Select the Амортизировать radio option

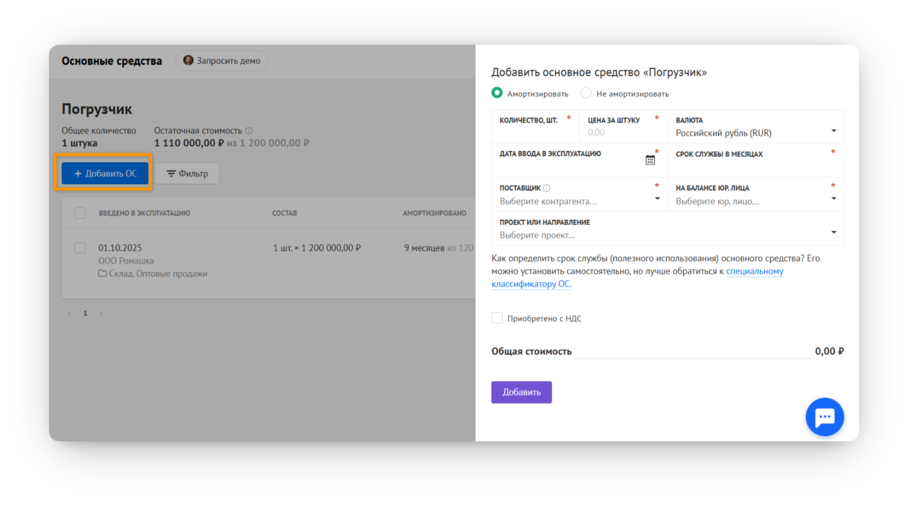tap(497, 93)
